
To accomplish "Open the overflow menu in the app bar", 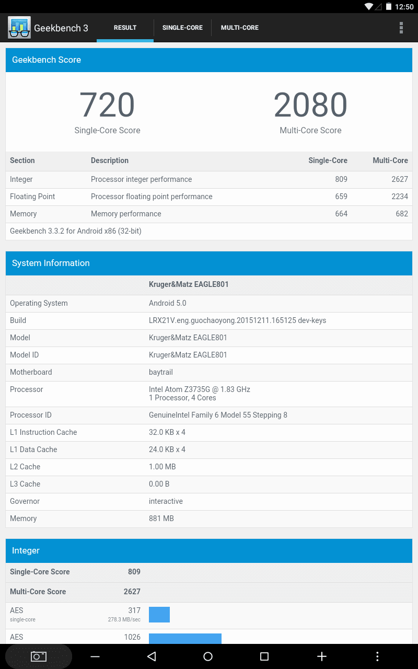I will click(401, 28).
